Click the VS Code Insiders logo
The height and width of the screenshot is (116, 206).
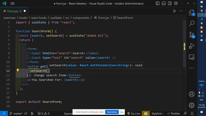4,3
